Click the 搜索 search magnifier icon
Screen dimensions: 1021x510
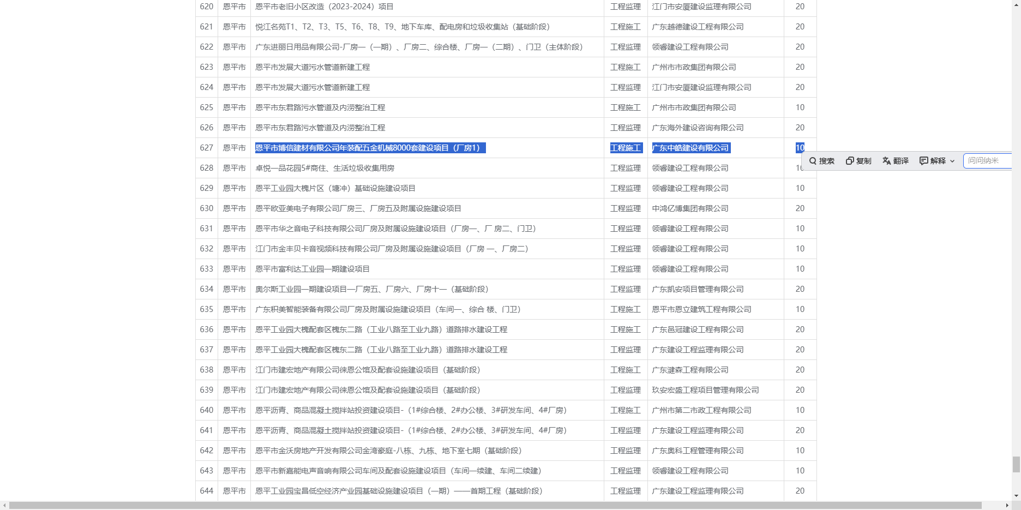[x=813, y=161]
